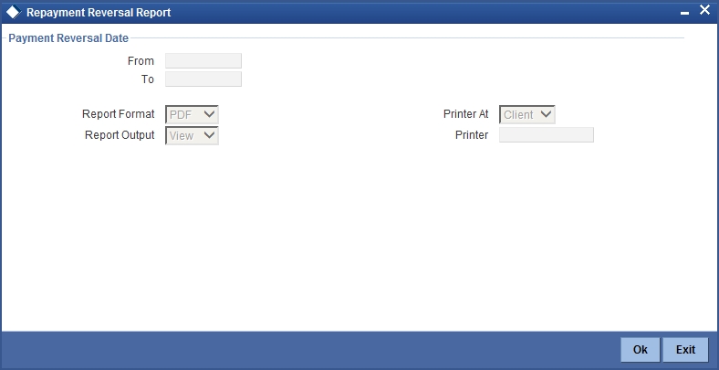Expand the Printer At dropdown
The width and height of the screenshot is (719, 370).
pos(526,114)
